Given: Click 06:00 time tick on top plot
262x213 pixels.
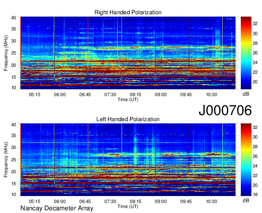Looking at the screenshot, I should (x=60, y=95).
